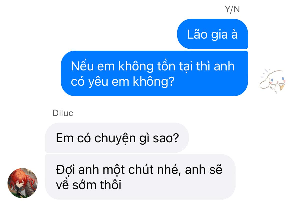Click the word "chuyện" in Diluc's message
Viewport: 293px width, 215px height.
pos(115,139)
